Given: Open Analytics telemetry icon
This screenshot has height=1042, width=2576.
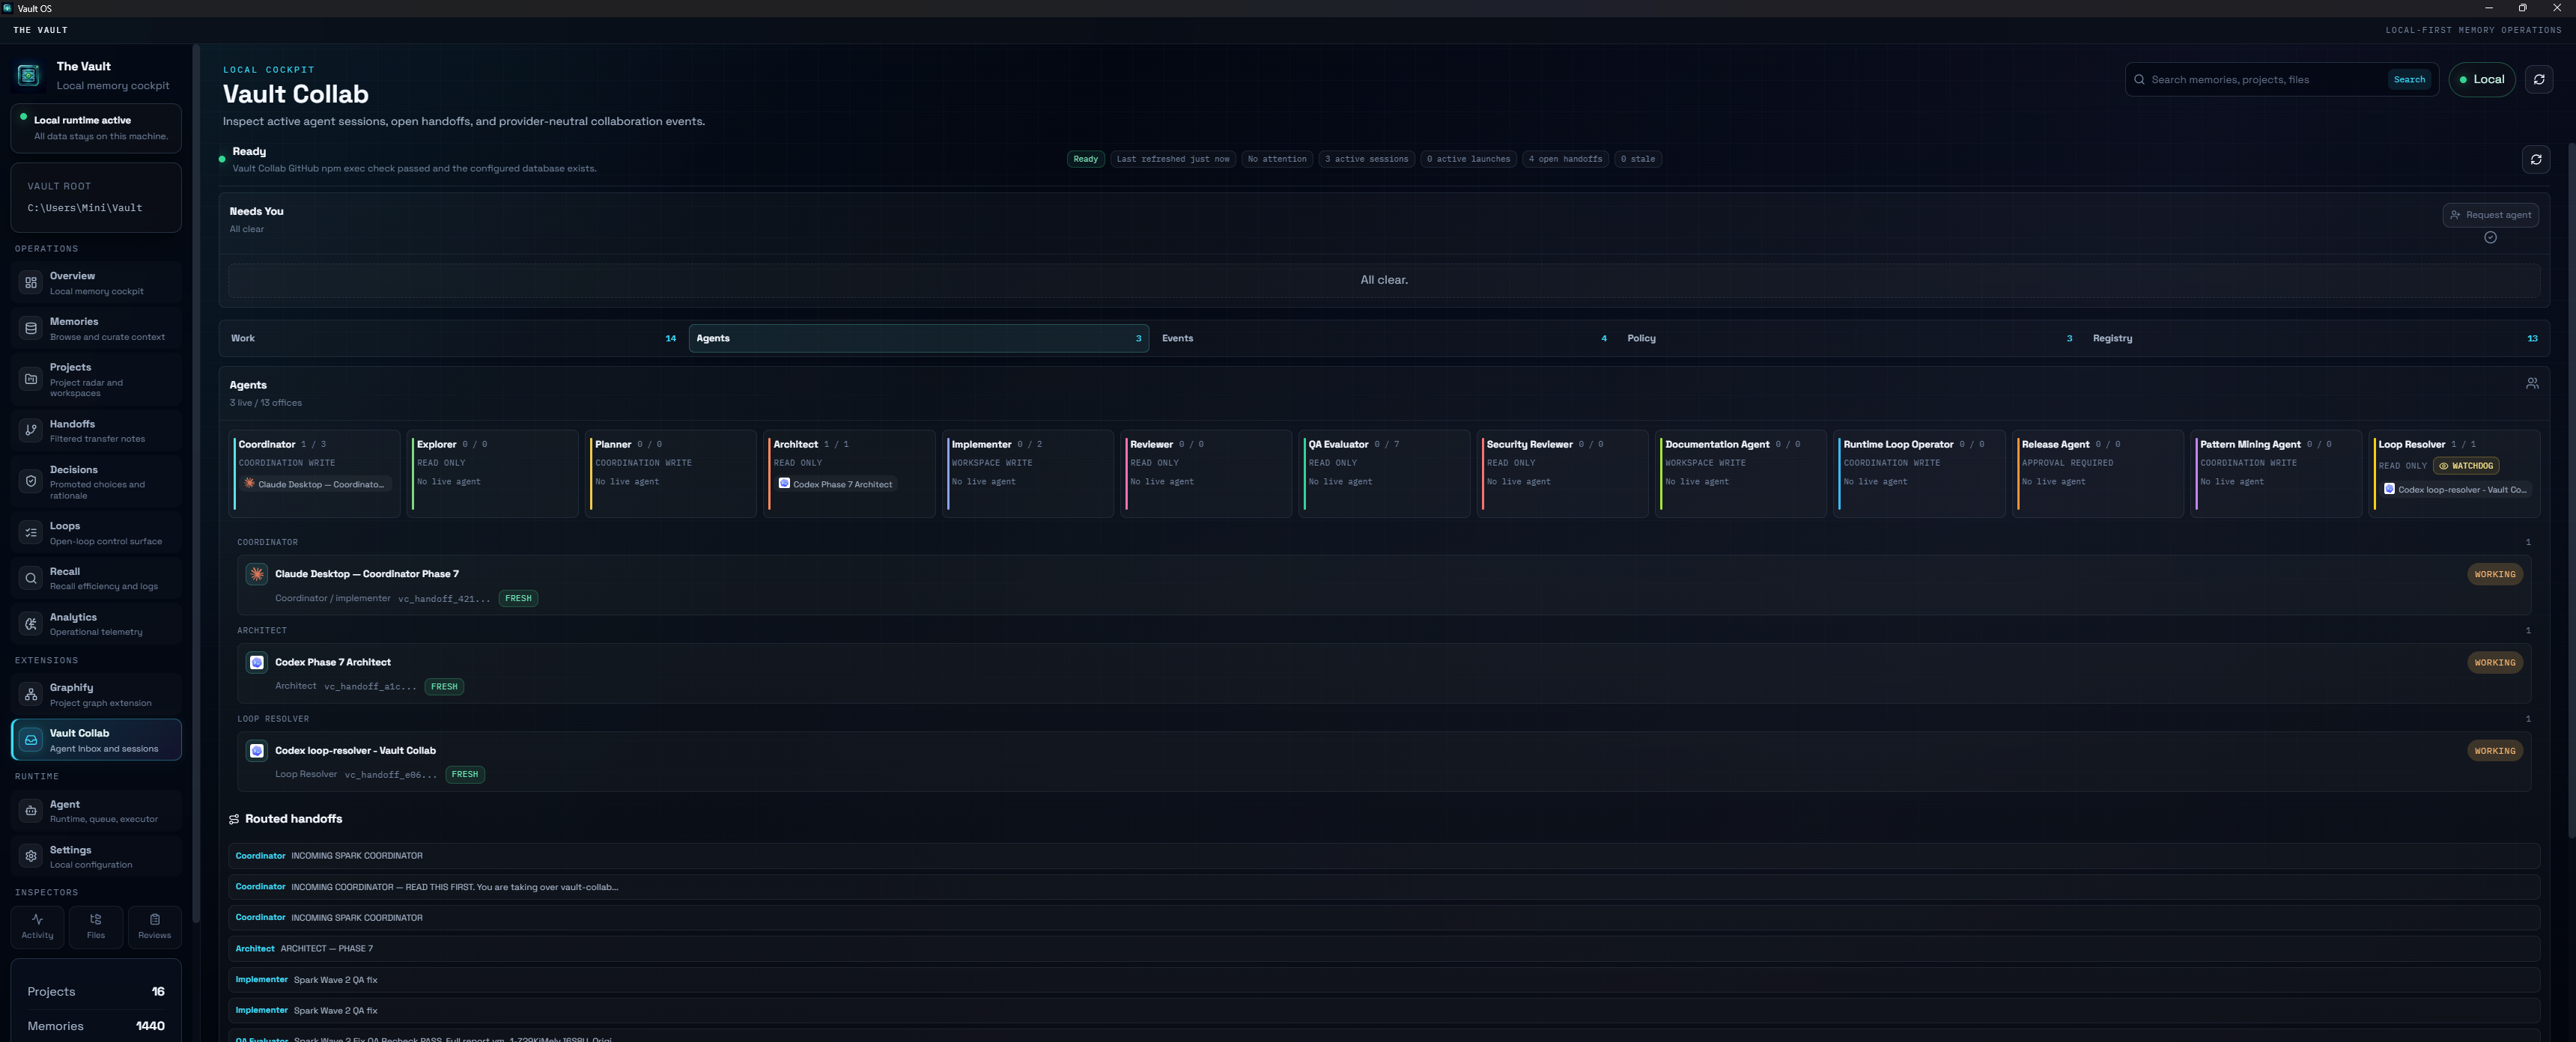Looking at the screenshot, I should (31, 624).
